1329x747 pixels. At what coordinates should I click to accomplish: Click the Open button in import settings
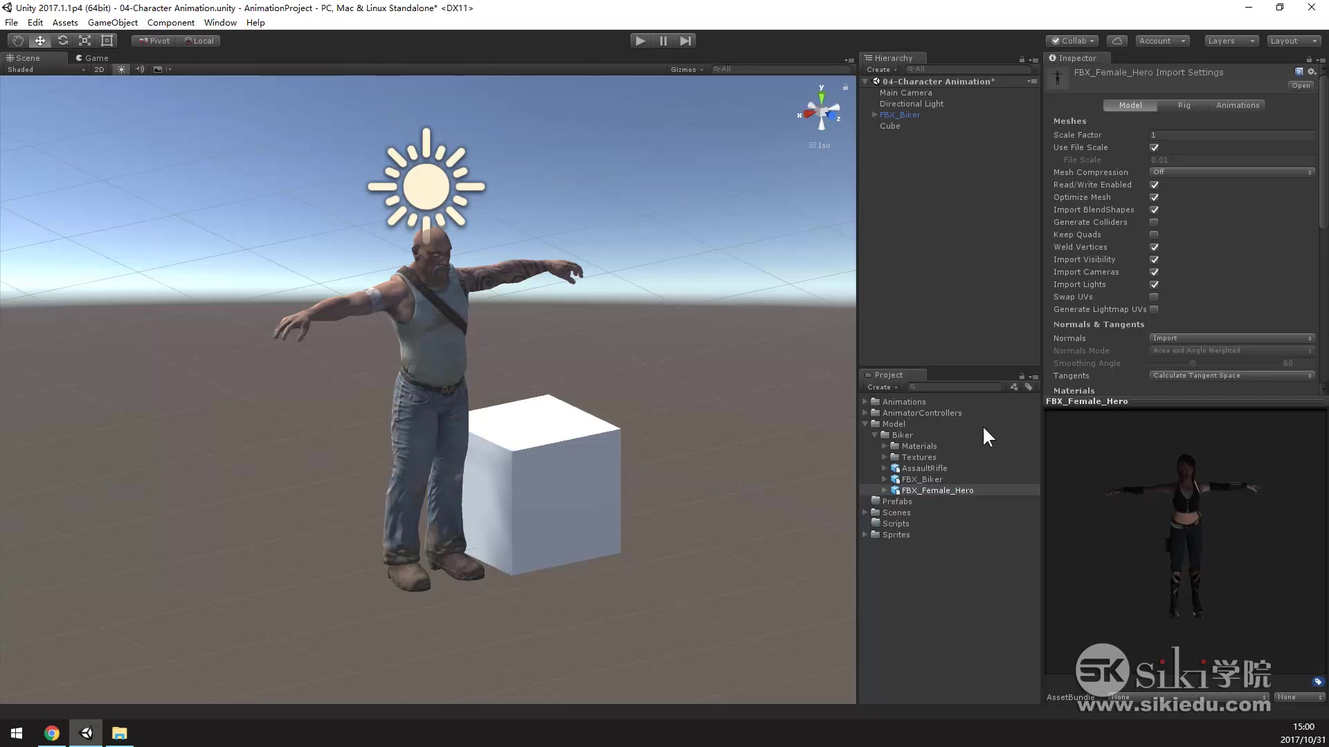click(1301, 85)
